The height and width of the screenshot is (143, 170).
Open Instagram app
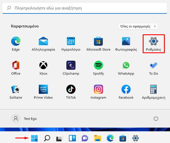98,92
